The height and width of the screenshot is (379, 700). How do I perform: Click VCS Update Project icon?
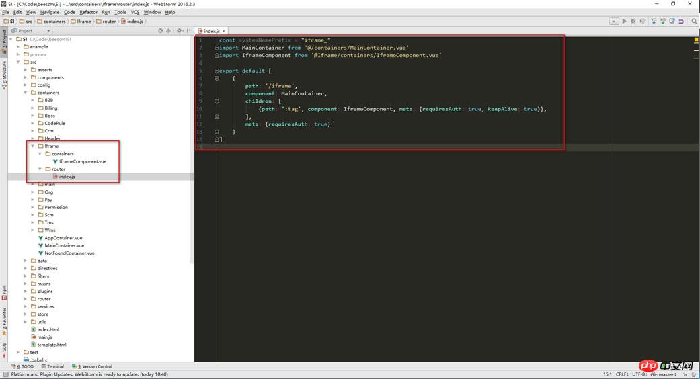(654, 22)
